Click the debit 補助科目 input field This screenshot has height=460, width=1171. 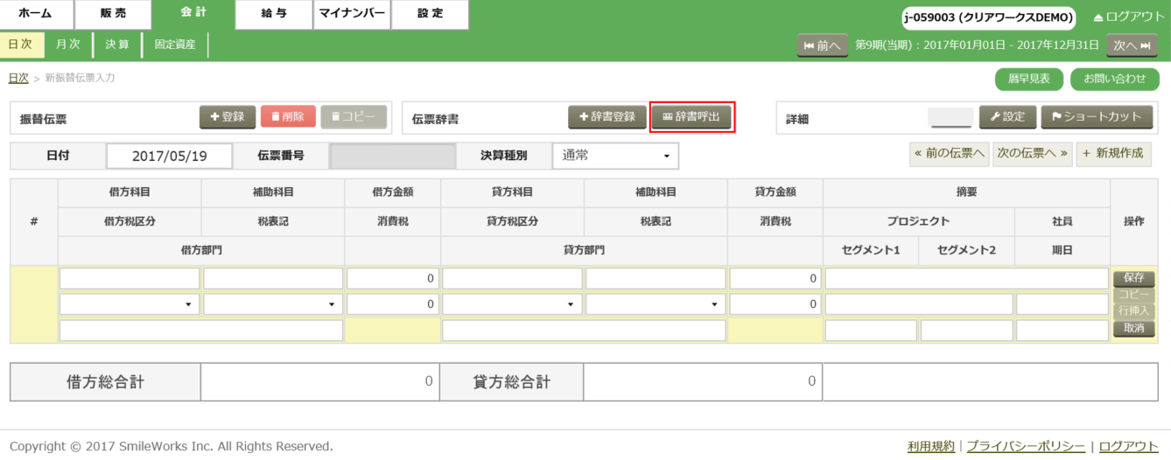click(x=273, y=278)
